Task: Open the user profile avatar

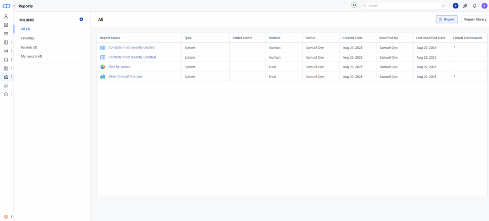Action: pos(483,6)
